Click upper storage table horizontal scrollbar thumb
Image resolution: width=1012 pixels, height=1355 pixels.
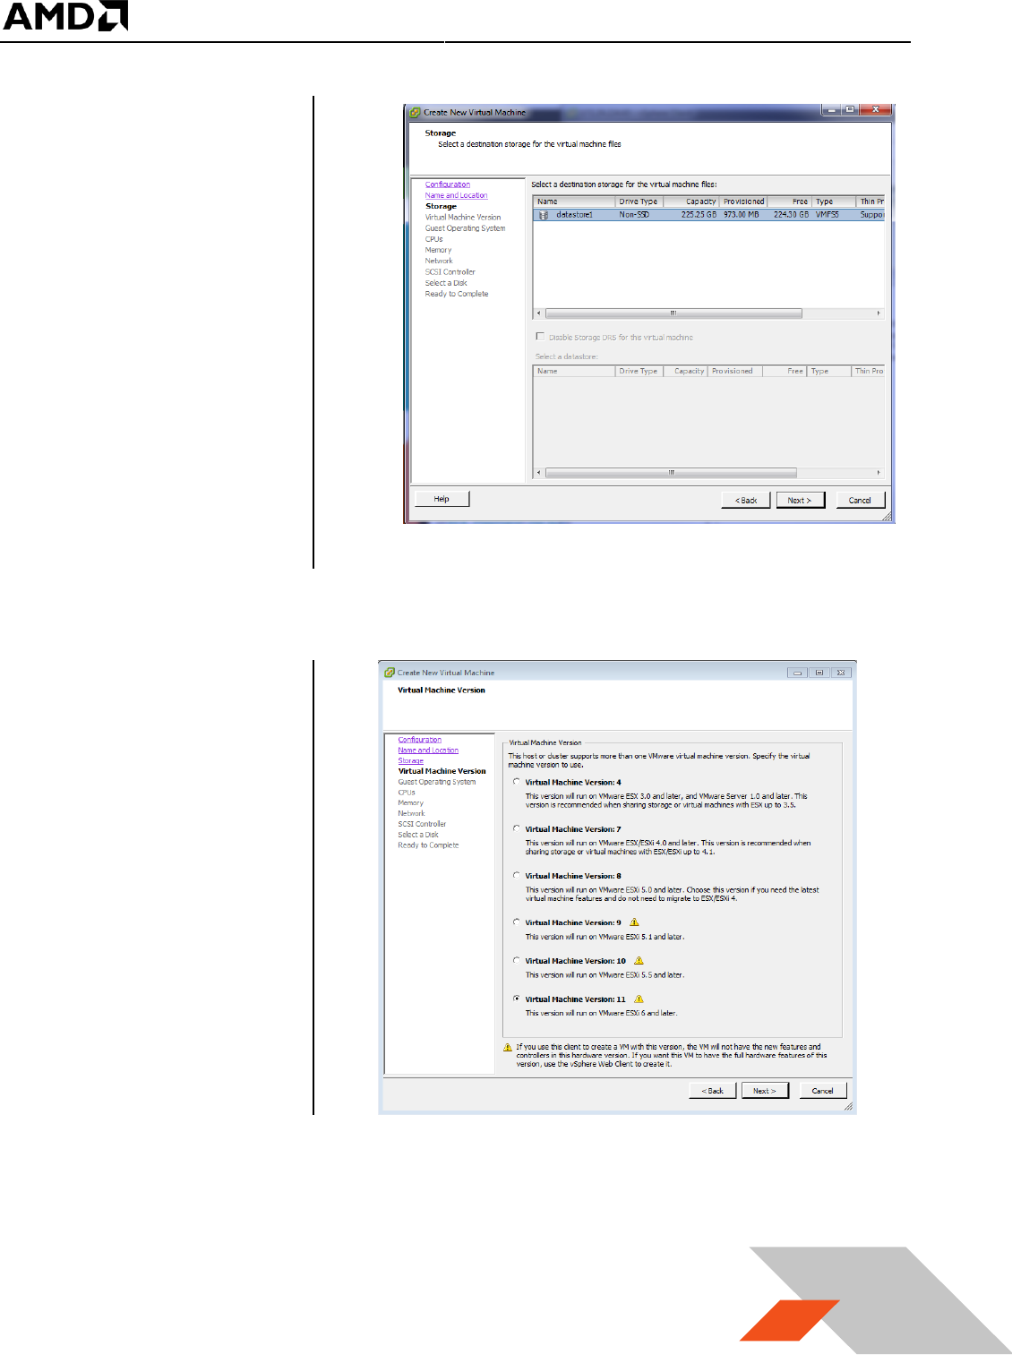click(673, 313)
